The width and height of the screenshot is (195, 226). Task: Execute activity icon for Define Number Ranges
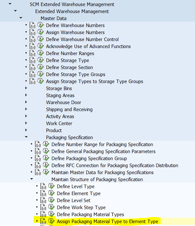point(41,53)
